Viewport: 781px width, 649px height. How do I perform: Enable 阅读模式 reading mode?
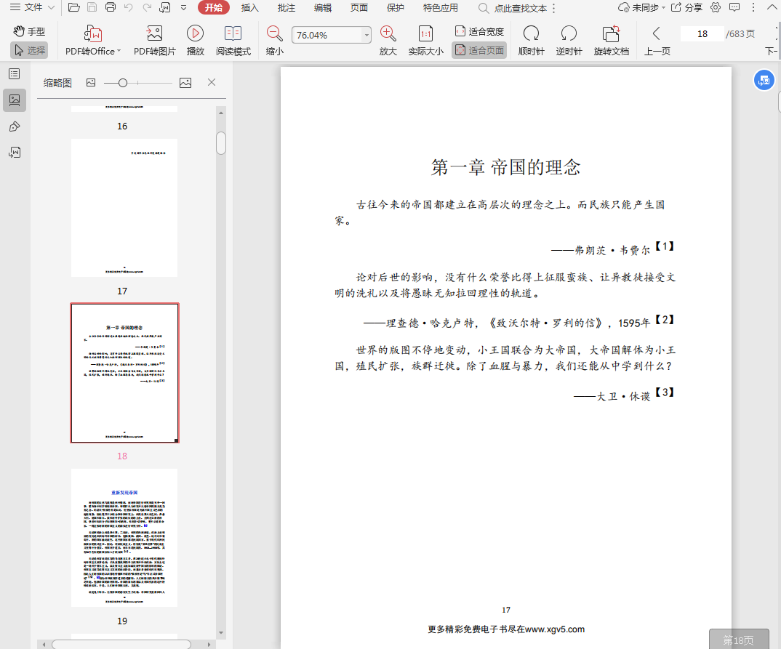tap(233, 41)
